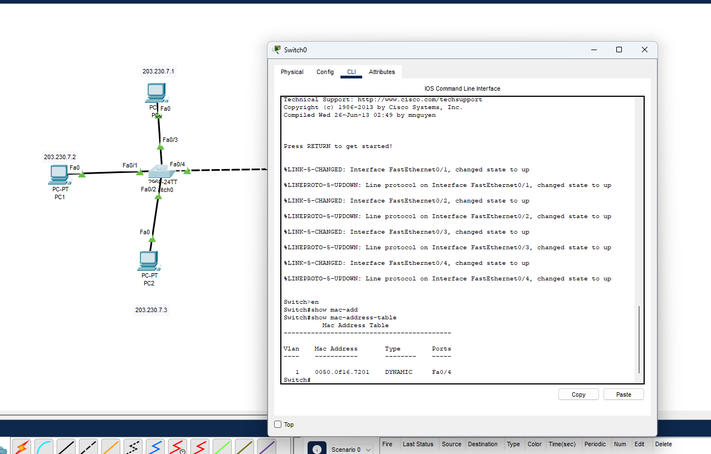
Task: Select the automatic connection lightning cable
Action: pos(21,447)
